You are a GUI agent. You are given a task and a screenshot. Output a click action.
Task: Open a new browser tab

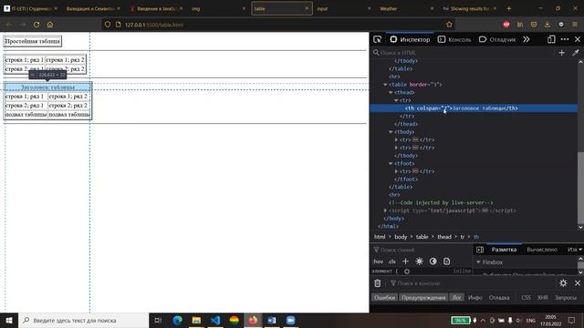(x=509, y=8)
